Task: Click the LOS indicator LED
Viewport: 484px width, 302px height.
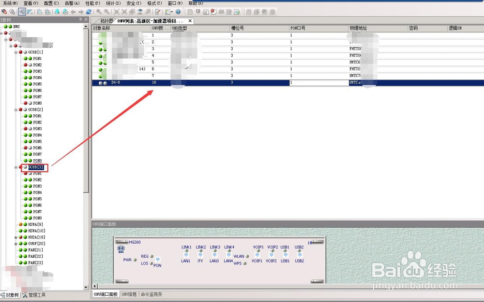Action: pyautogui.click(x=151, y=263)
